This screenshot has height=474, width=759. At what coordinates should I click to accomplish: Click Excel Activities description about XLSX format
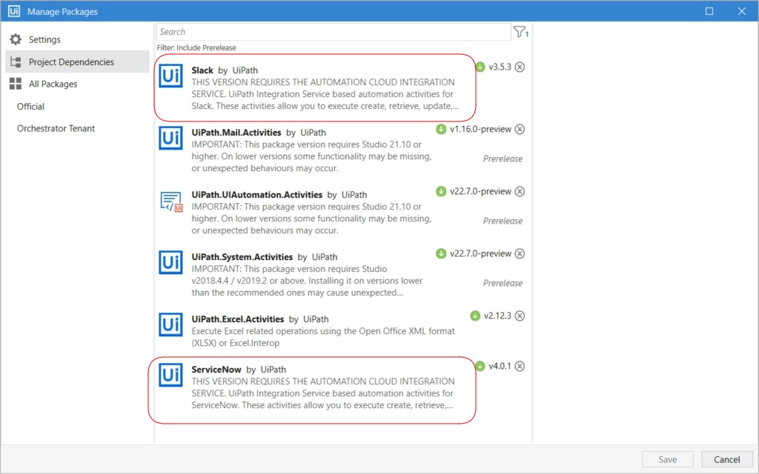click(x=323, y=337)
